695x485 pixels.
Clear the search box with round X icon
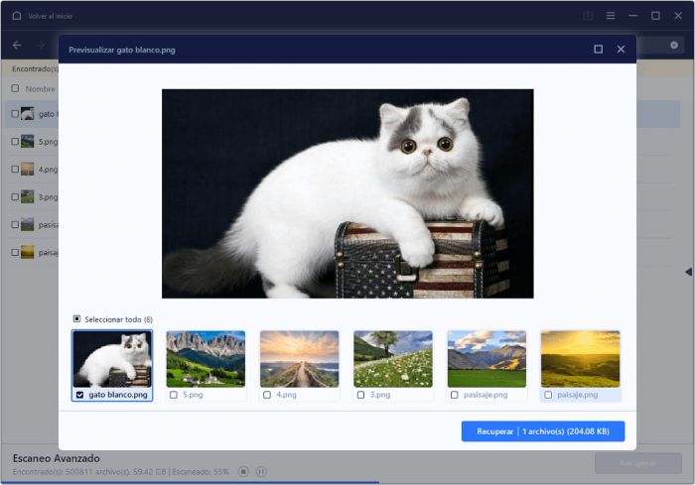coord(674,46)
